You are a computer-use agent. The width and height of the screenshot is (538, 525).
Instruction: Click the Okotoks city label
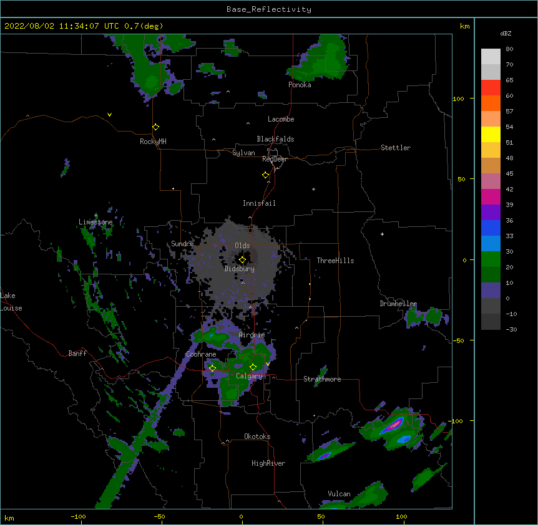[257, 436]
